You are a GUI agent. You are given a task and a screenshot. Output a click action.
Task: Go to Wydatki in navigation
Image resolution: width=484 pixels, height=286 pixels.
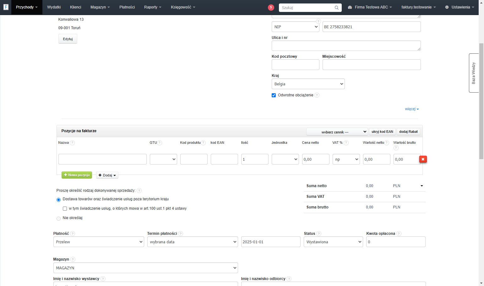coord(54,7)
